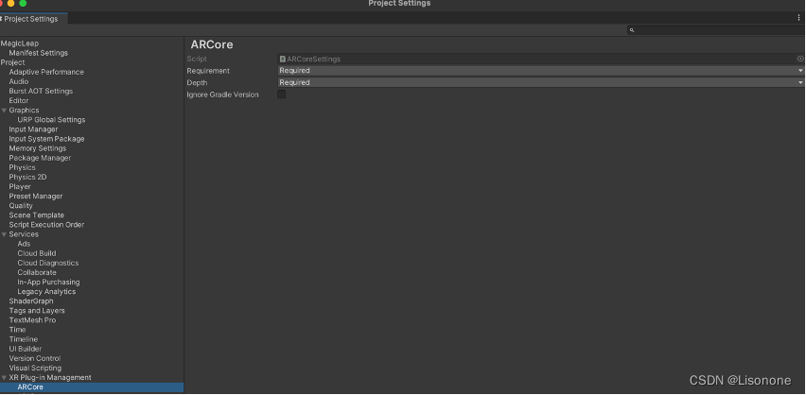Open In-App Purchasing settings

point(48,283)
